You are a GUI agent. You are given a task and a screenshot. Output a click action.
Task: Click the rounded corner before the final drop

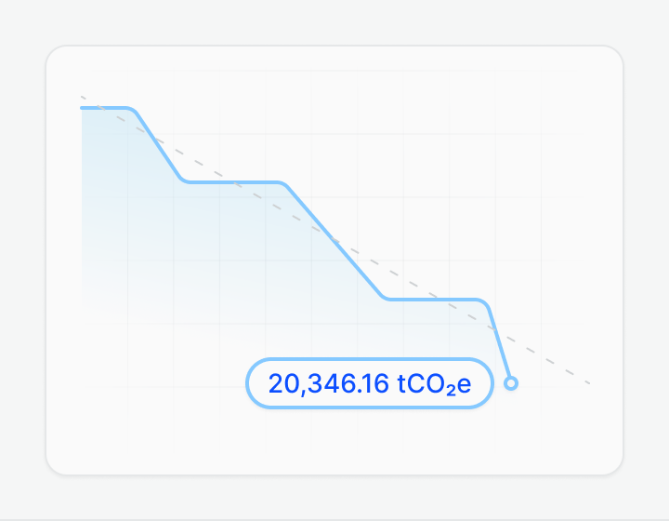coord(486,302)
